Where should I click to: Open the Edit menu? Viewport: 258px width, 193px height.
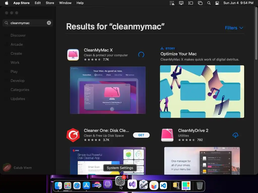tap(38, 3)
